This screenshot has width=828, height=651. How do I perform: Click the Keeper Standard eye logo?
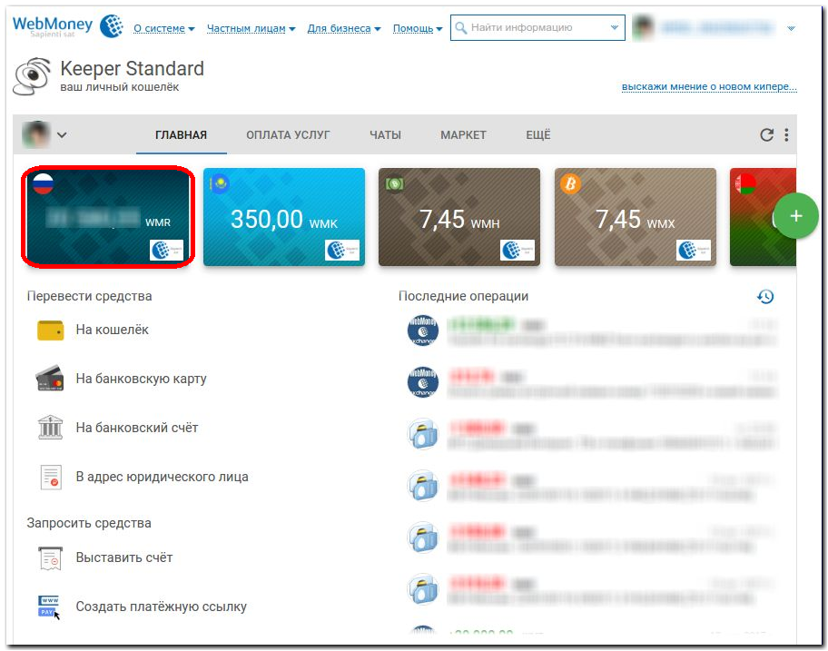pyautogui.click(x=32, y=76)
